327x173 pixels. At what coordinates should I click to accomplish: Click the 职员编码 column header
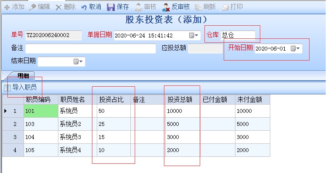(x=41, y=100)
